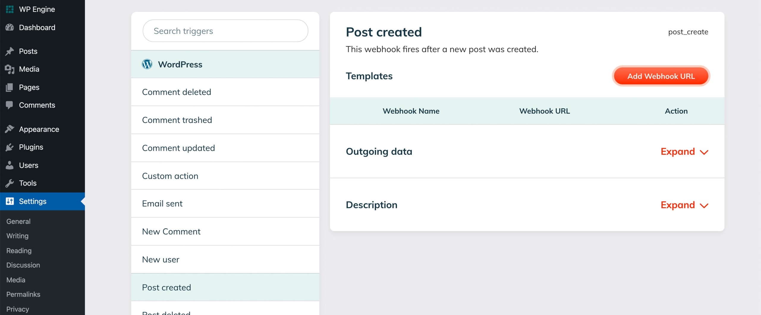Screen dimensions: 761x315
Task: Open Privacy settings submenu
Action: pos(18,309)
